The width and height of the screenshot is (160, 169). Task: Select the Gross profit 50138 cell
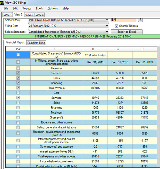pyautogui.click(x=95, y=117)
